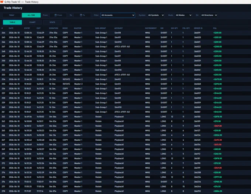Click entry time 16:49:56 cell
Screen dimensions: 251x194
pos(28,117)
